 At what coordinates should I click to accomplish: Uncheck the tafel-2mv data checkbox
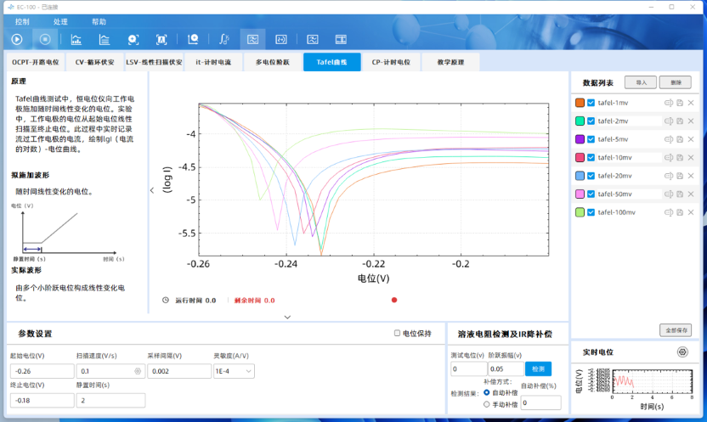[x=591, y=121]
